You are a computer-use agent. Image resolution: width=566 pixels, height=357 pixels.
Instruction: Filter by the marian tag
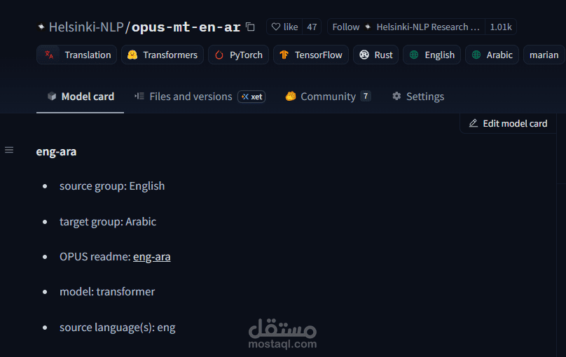coord(544,55)
